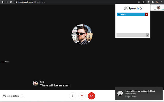Screen dimensions: 164x102
Task: Confirm new word with checkmark button
Action: pos(148,35)
